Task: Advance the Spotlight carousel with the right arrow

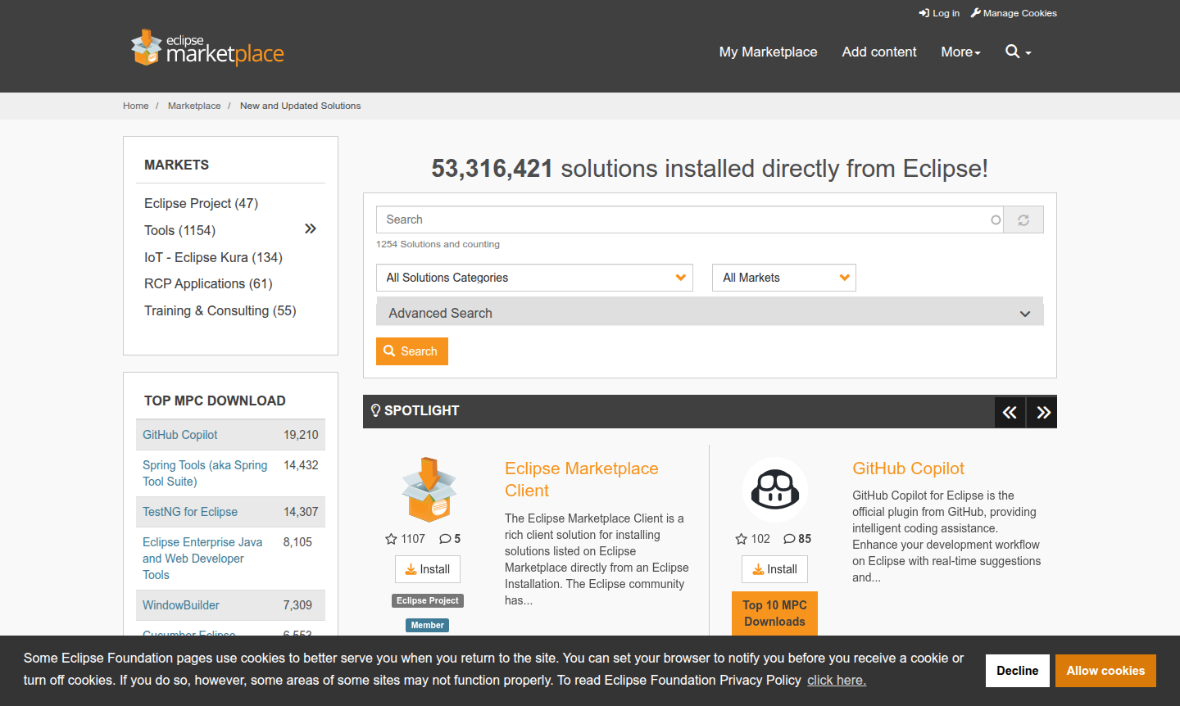Action: (1041, 412)
